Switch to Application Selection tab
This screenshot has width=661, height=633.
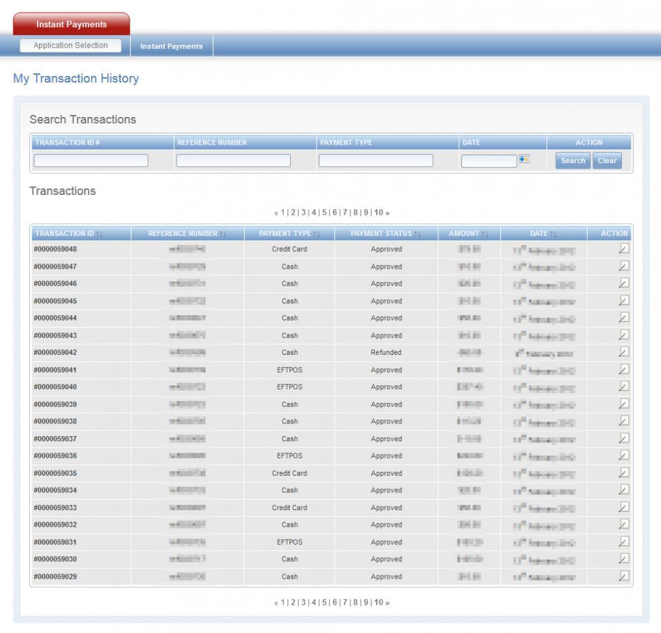[x=71, y=46]
